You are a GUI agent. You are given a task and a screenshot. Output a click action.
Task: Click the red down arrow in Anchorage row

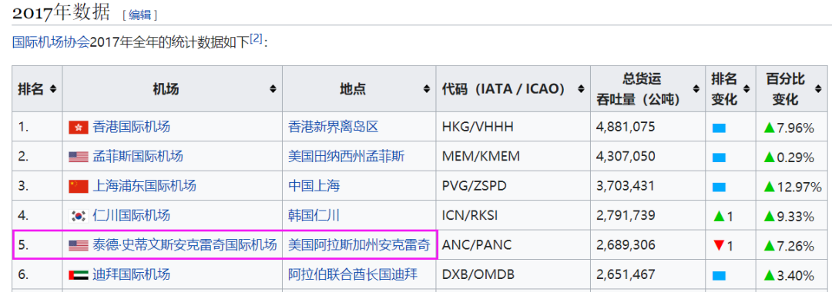[x=719, y=245]
